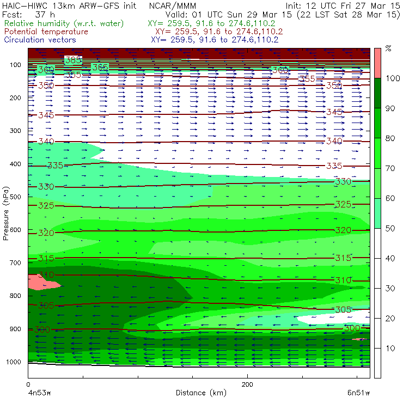Click the '20' color bar label
The image size is (403, 403).
point(390,319)
